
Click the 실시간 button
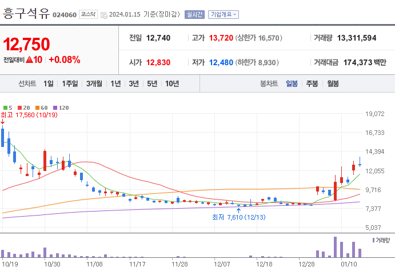[x=194, y=15]
